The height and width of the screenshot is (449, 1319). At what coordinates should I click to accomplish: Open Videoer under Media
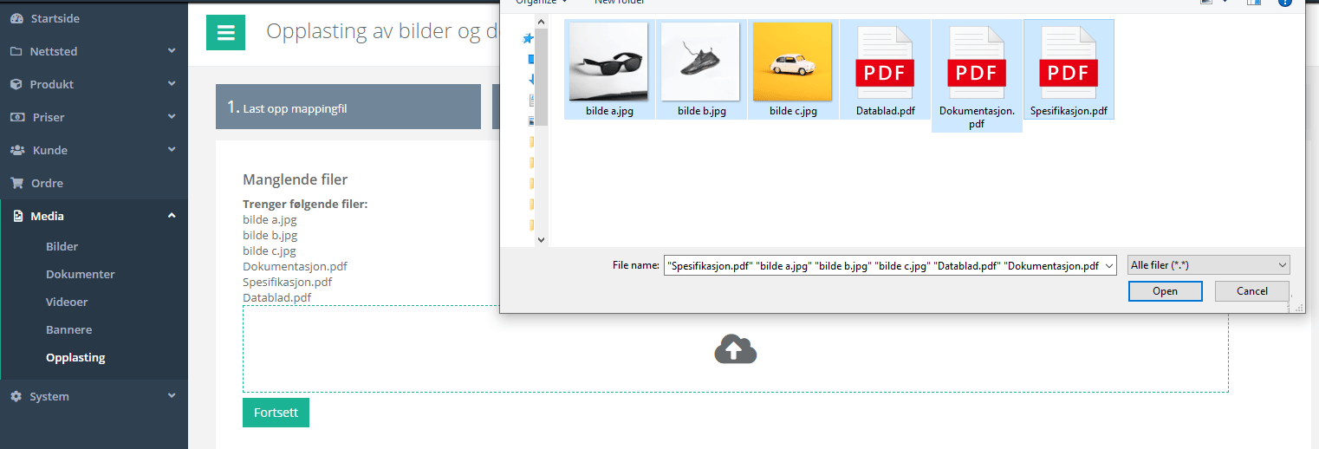[x=67, y=302]
